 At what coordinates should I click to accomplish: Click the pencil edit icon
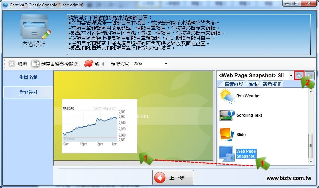(299, 76)
